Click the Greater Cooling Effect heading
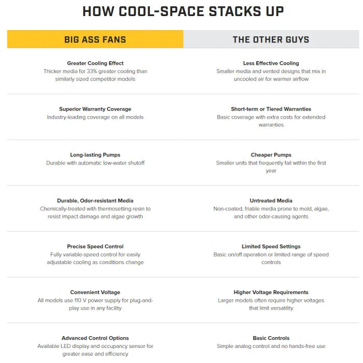The width and height of the screenshot is (363, 363). tap(95, 63)
